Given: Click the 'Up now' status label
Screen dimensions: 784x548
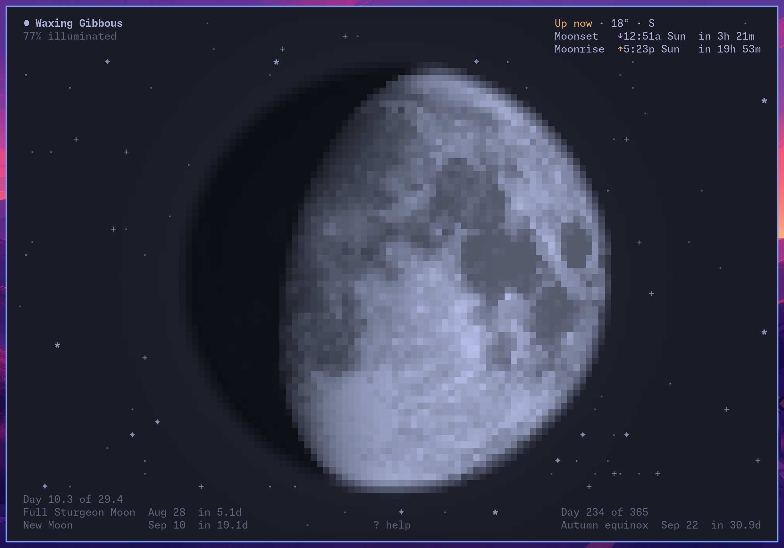Looking at the screenshot, I should (x=573, y=23).
